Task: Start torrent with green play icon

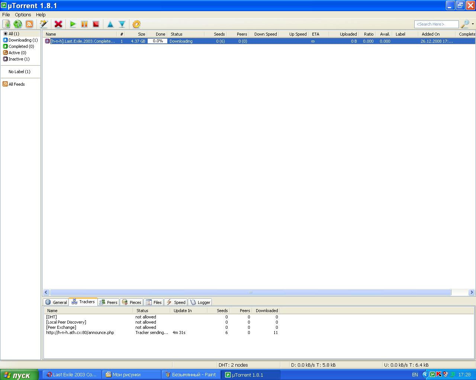Action: click(73, 24)
